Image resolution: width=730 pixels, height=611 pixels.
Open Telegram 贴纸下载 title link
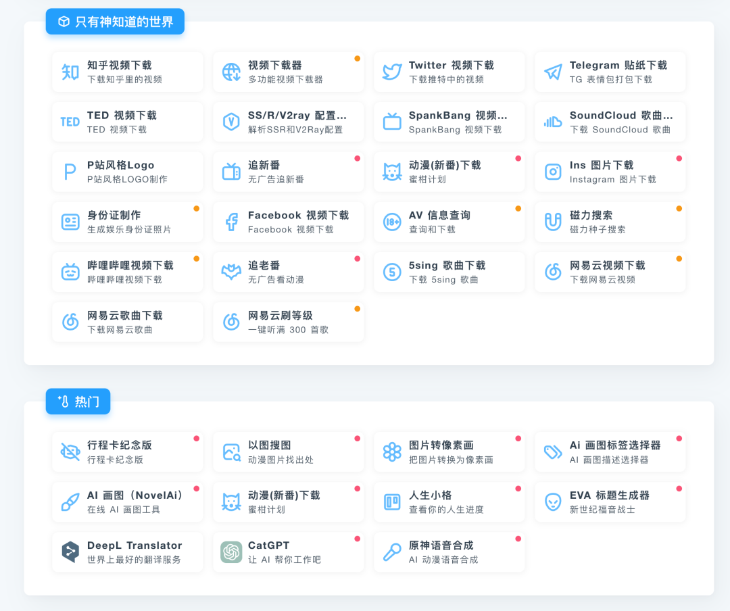(618, 65)
